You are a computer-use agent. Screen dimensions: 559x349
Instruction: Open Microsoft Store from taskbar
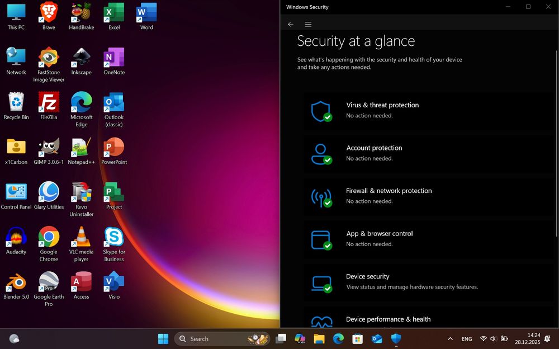click(358, 338)
